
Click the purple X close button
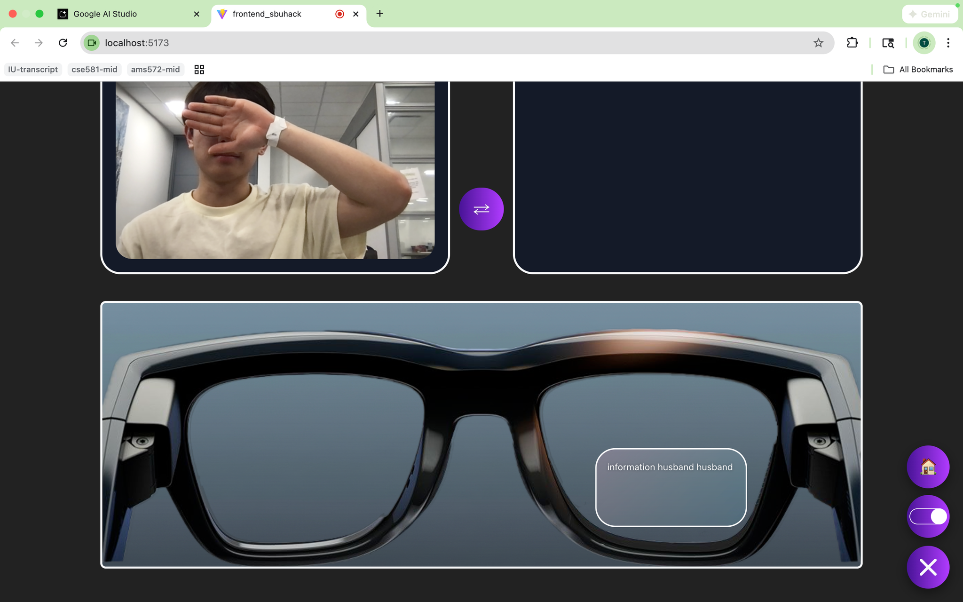tap(928, 567)
